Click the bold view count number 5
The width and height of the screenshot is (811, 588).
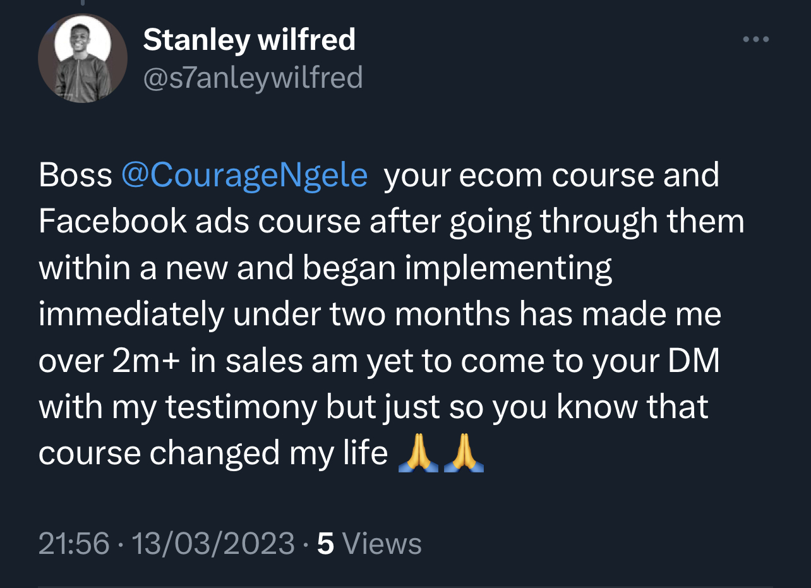point(325,544)
